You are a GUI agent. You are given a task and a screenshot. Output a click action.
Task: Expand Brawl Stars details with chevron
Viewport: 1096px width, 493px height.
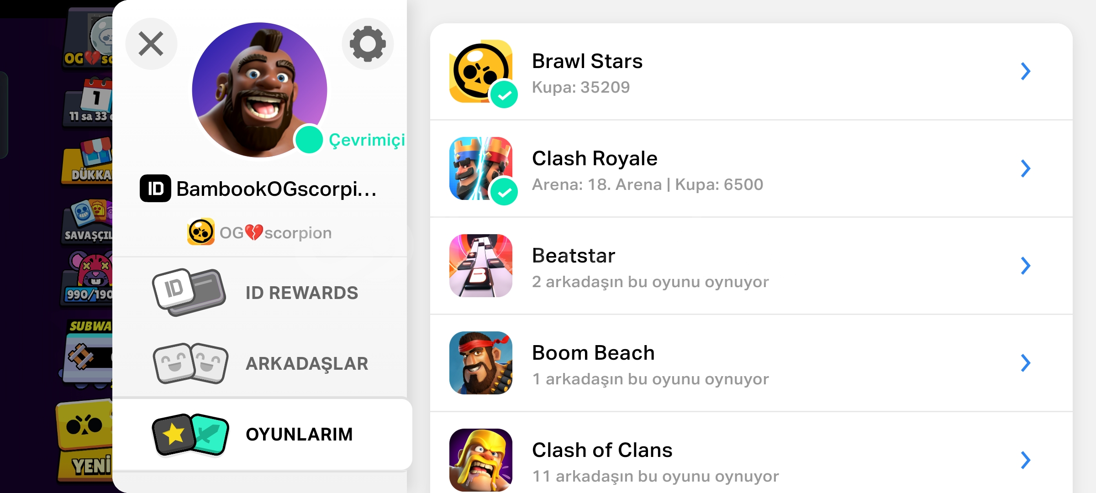click(x=1026, y=71)
